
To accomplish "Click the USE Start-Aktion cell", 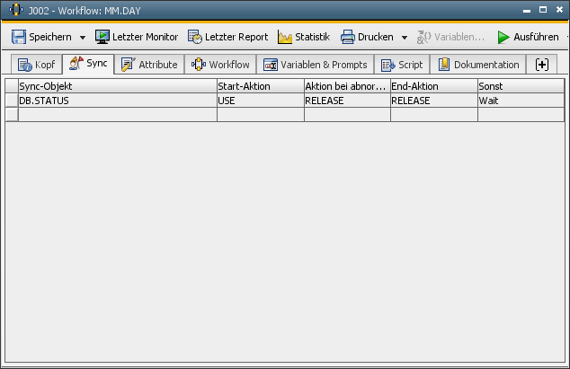I will pos(260,101).
